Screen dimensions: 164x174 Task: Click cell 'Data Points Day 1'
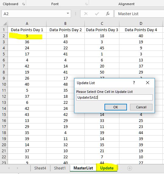pyautogui.click(x=27, y=30)
